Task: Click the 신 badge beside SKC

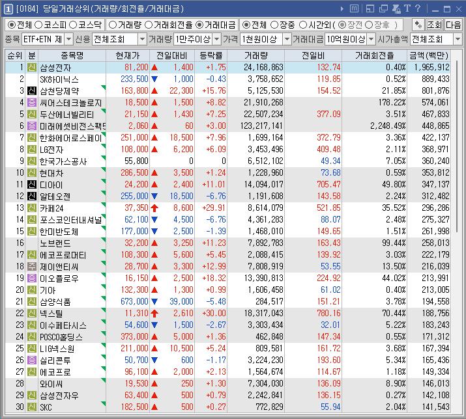Action: pyautogui.click(x=32, y=407)
